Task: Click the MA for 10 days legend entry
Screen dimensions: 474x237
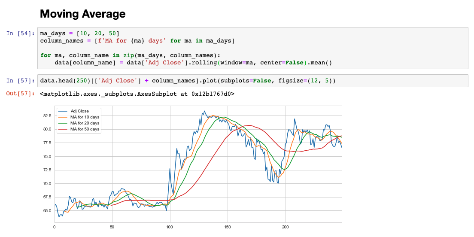Action: (x=85, y=117)
